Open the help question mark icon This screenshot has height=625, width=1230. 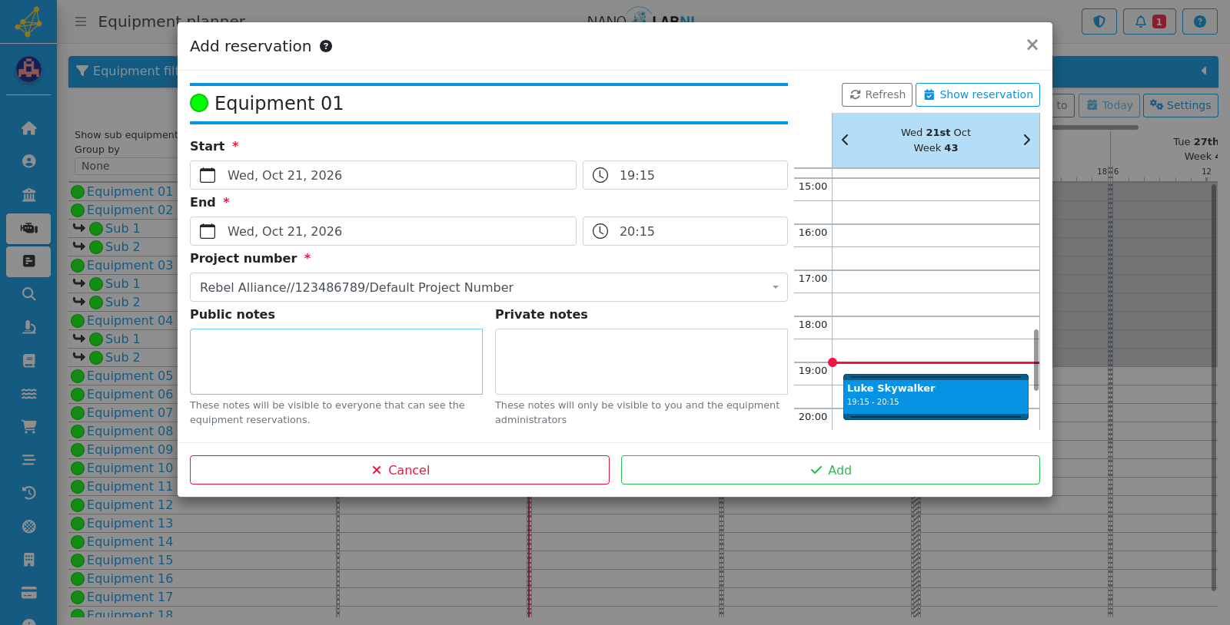[1199, 21]
